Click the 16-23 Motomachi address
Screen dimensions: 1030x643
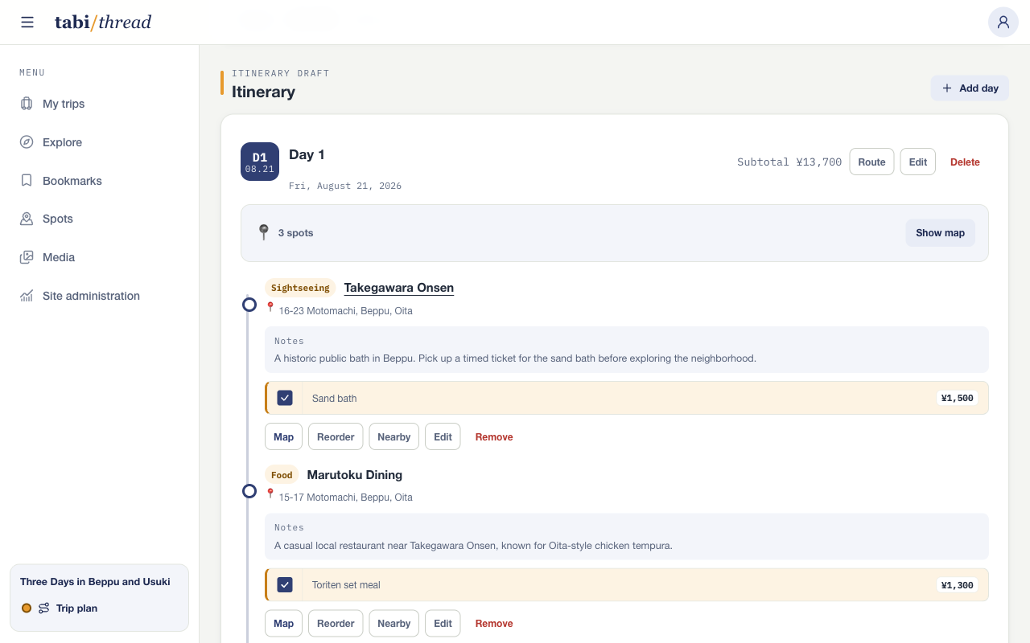346,311
